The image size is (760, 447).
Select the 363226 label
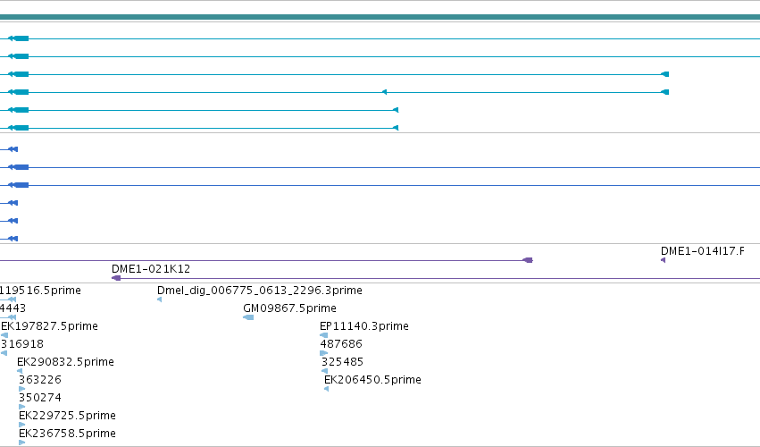[x=40, y=380]
